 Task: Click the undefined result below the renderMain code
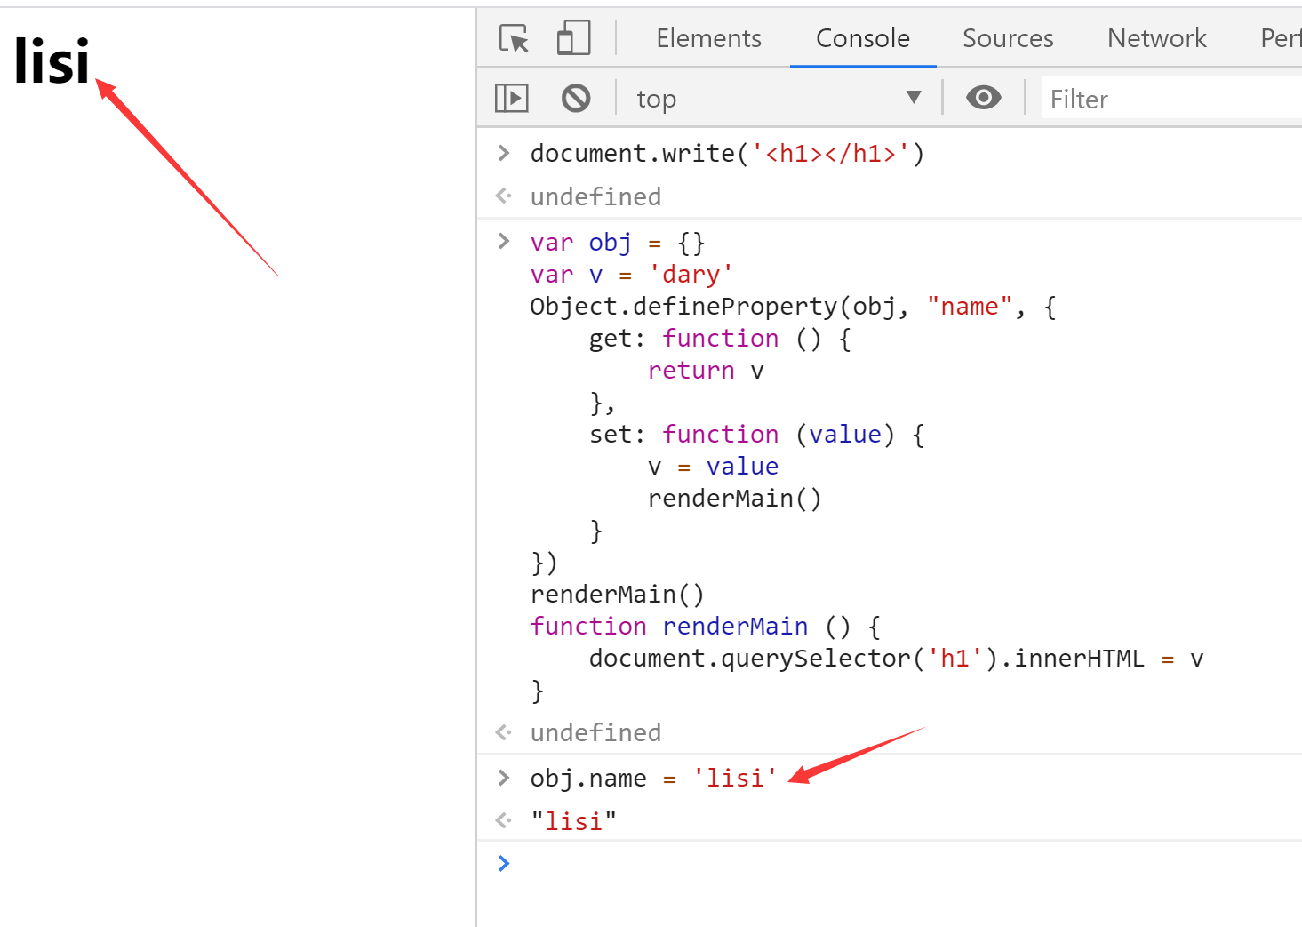[x=595, y=732]
